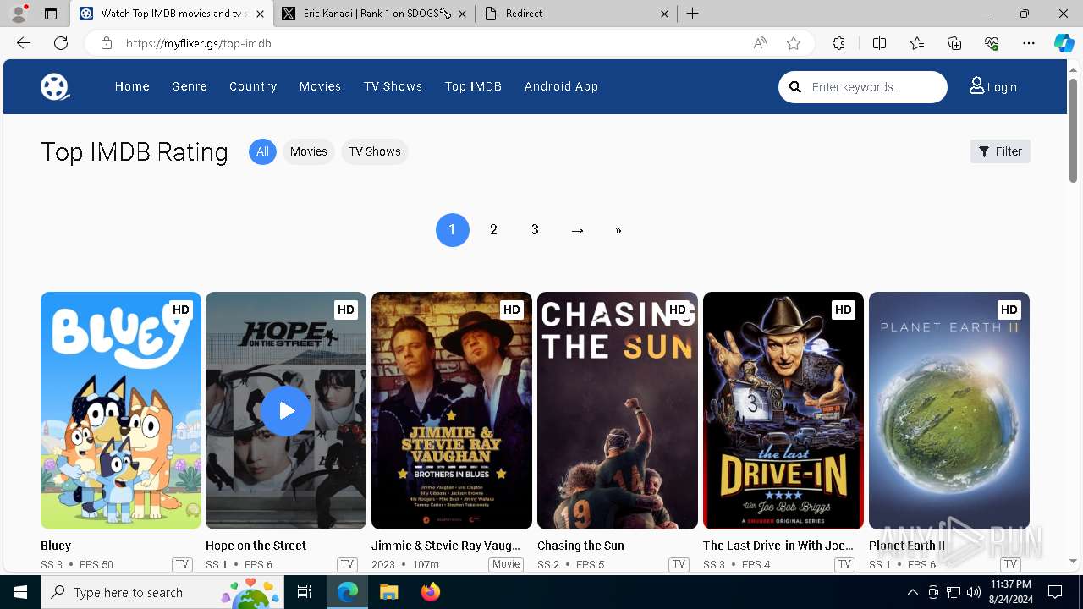The width and height of the screenshot is (1083, 609).
Task: Go to Home in navigation
Action: (132, 86)
